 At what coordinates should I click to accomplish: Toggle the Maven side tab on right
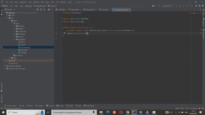click(x=204, y=12)
